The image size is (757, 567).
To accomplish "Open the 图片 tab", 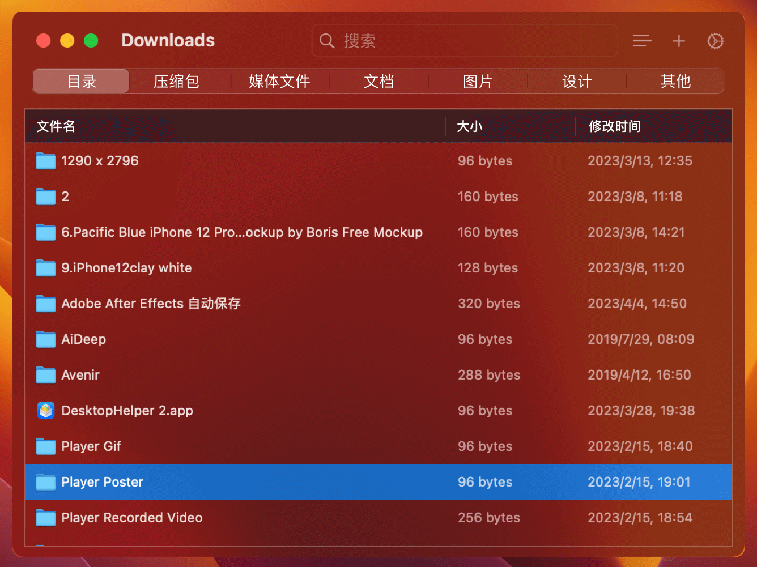I will coord(478,82).
